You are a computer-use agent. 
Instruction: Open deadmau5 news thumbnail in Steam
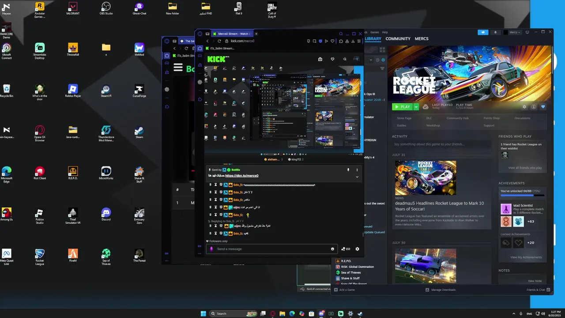(x=426, y=178)
